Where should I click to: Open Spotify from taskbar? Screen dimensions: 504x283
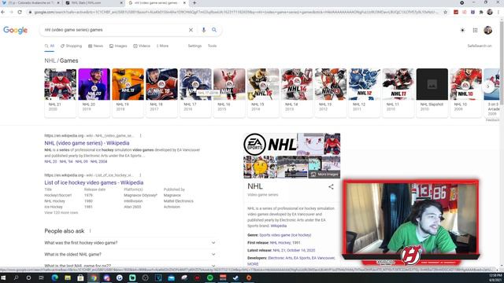210,277
